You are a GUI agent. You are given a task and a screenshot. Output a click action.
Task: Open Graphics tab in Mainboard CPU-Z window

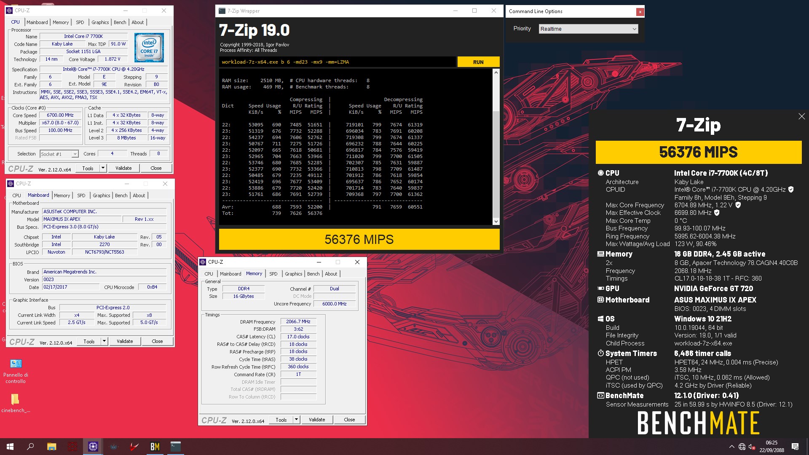point(102,195)
